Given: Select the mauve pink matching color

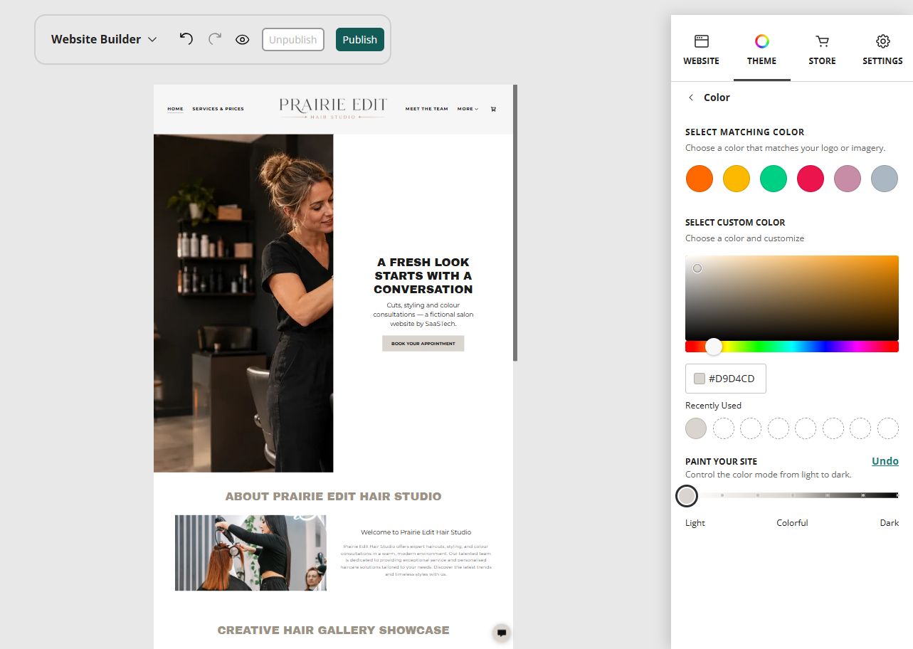Looking at the screenshot, I should (848, 179).
